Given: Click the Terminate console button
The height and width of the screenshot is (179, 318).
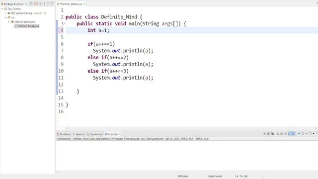Looking at the screenshot, I should [x=264, y=134].
